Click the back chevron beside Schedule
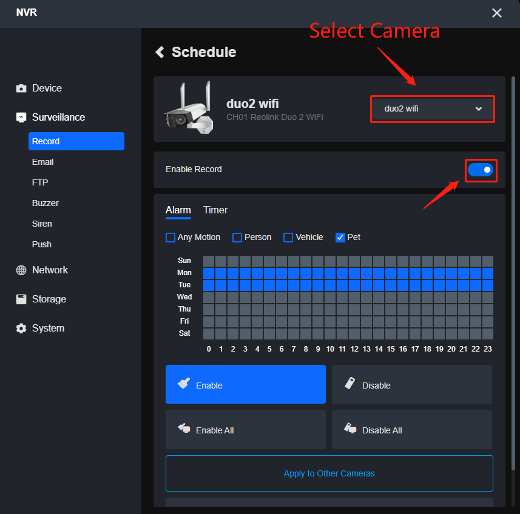 click(160, 52)
